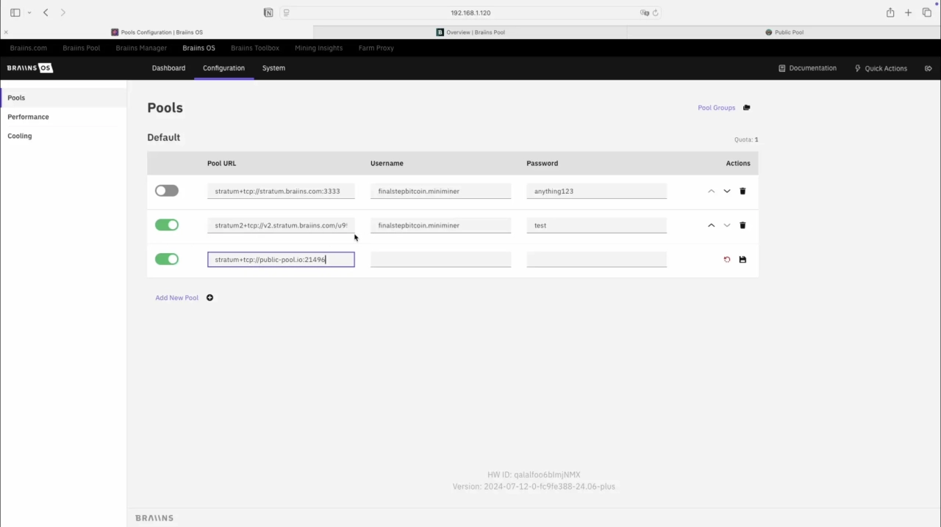941x527 pixels.
Task: Click the logout icon beside Quick Actions
Action: coord(929,68)
